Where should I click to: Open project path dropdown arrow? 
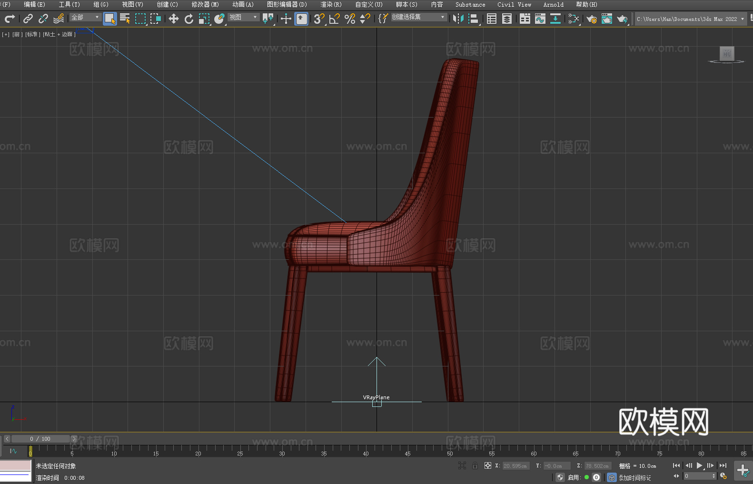(742, 19)
